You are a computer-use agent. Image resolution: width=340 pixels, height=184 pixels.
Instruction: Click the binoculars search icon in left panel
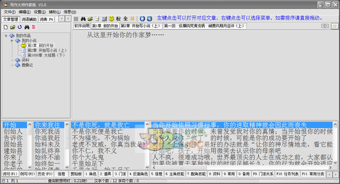[26, 27]
